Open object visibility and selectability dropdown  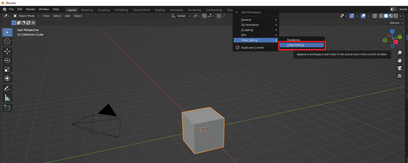[x=343, y=16]
